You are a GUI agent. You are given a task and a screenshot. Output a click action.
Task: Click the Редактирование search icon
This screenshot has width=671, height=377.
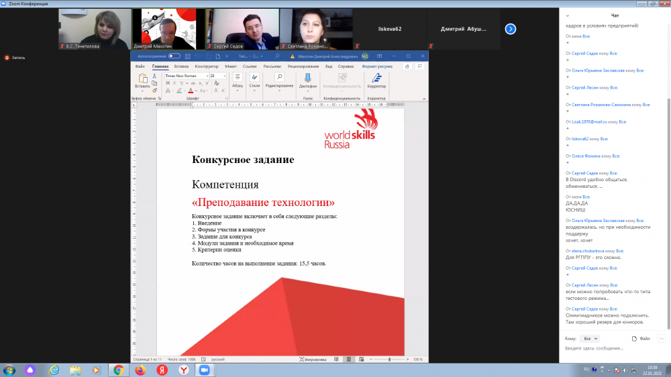279,77
